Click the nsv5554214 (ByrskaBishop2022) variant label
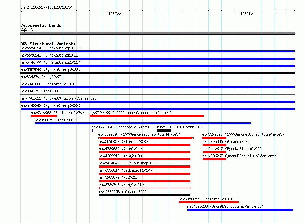The height and width of the screenshot is (223, 305). pos(50,48)
